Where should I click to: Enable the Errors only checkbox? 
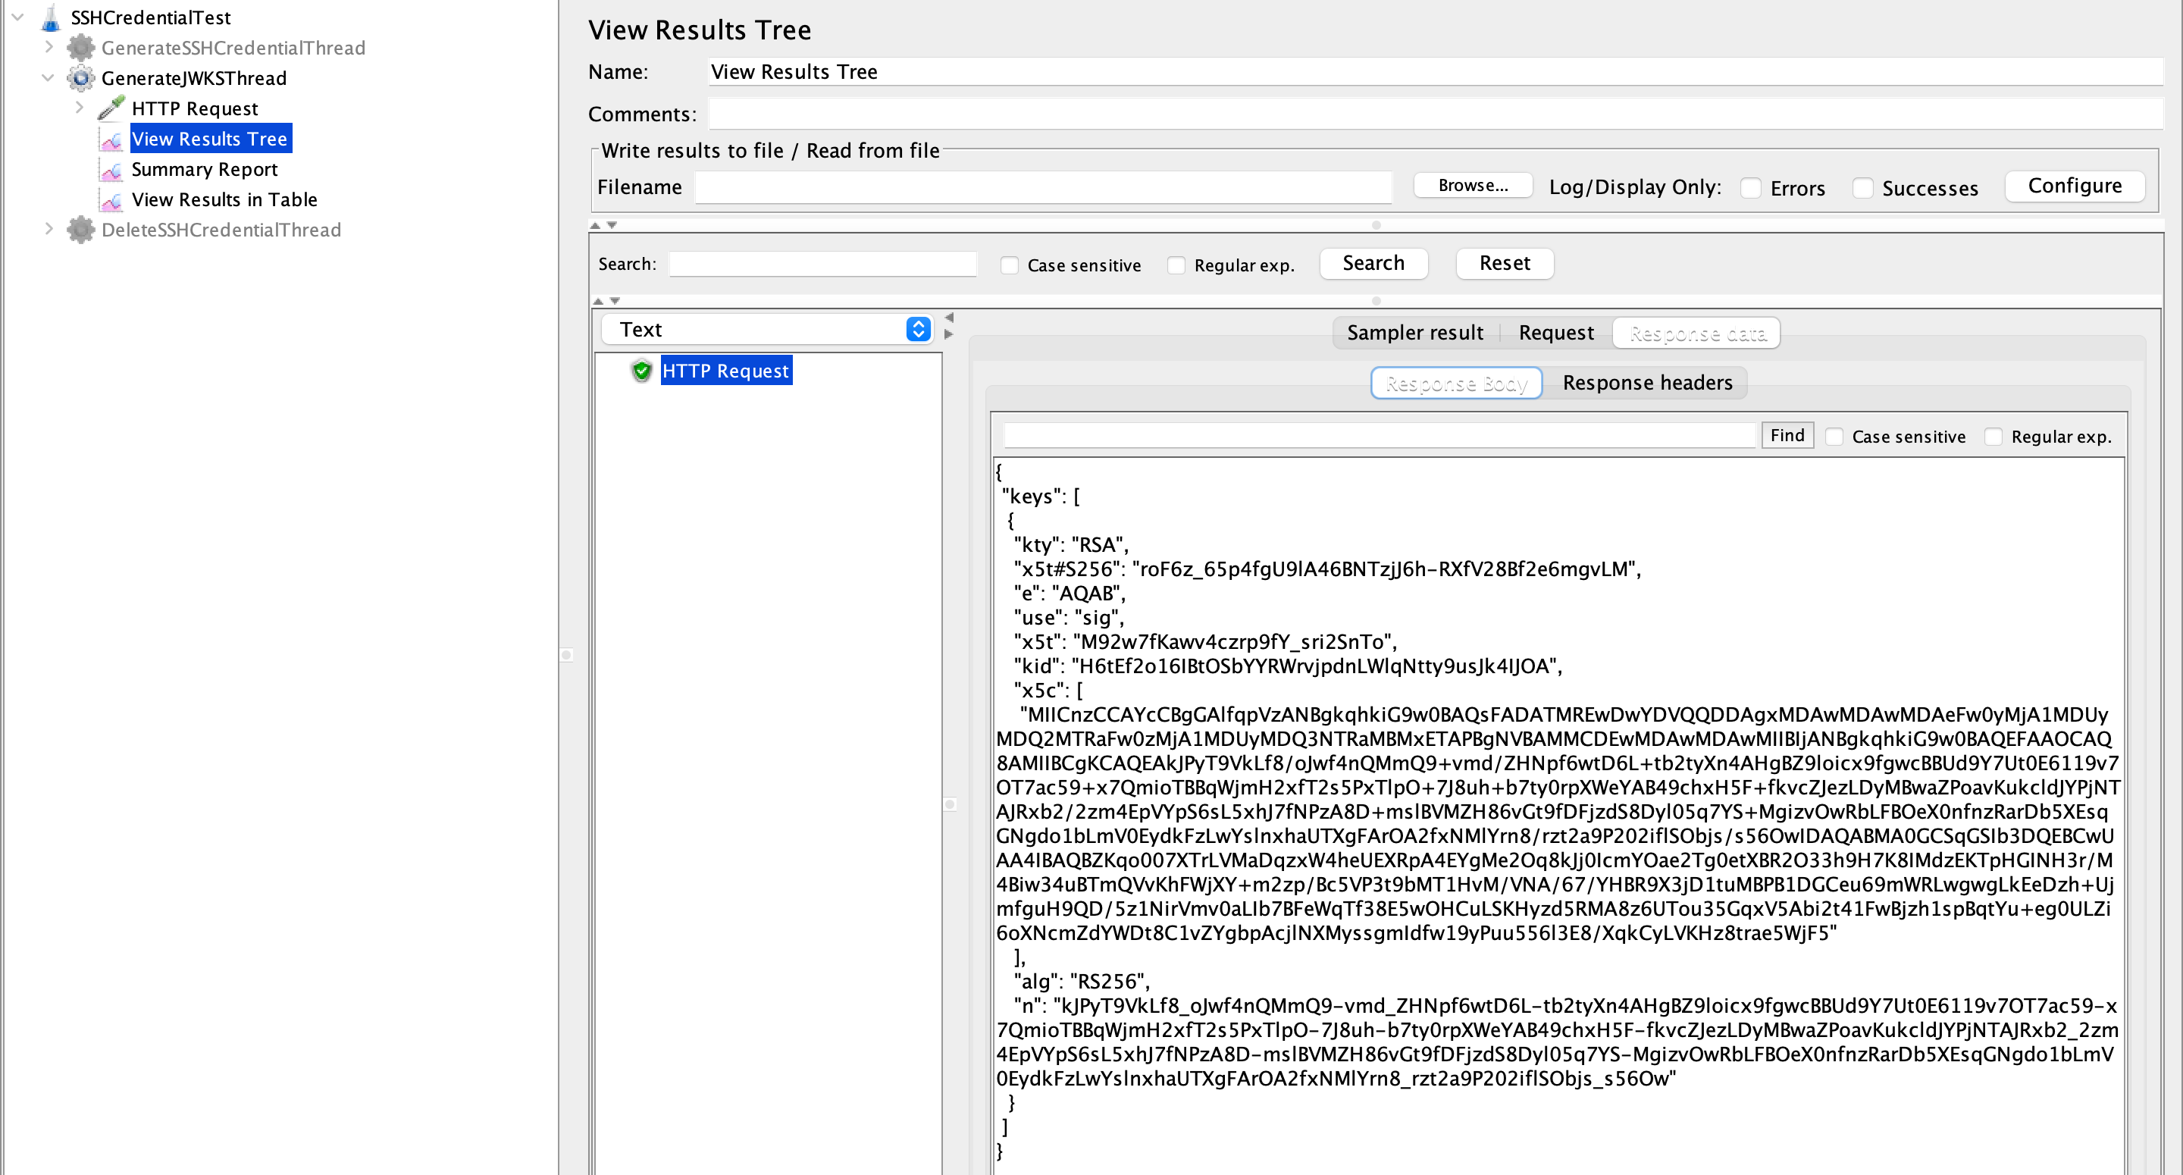coord(1751,188)
